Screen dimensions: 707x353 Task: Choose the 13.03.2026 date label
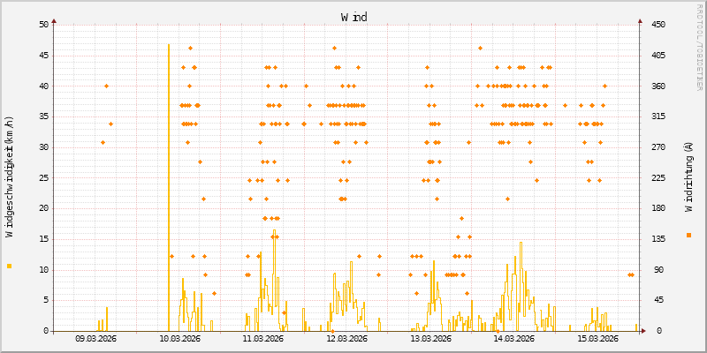click(x=430, y=338)
